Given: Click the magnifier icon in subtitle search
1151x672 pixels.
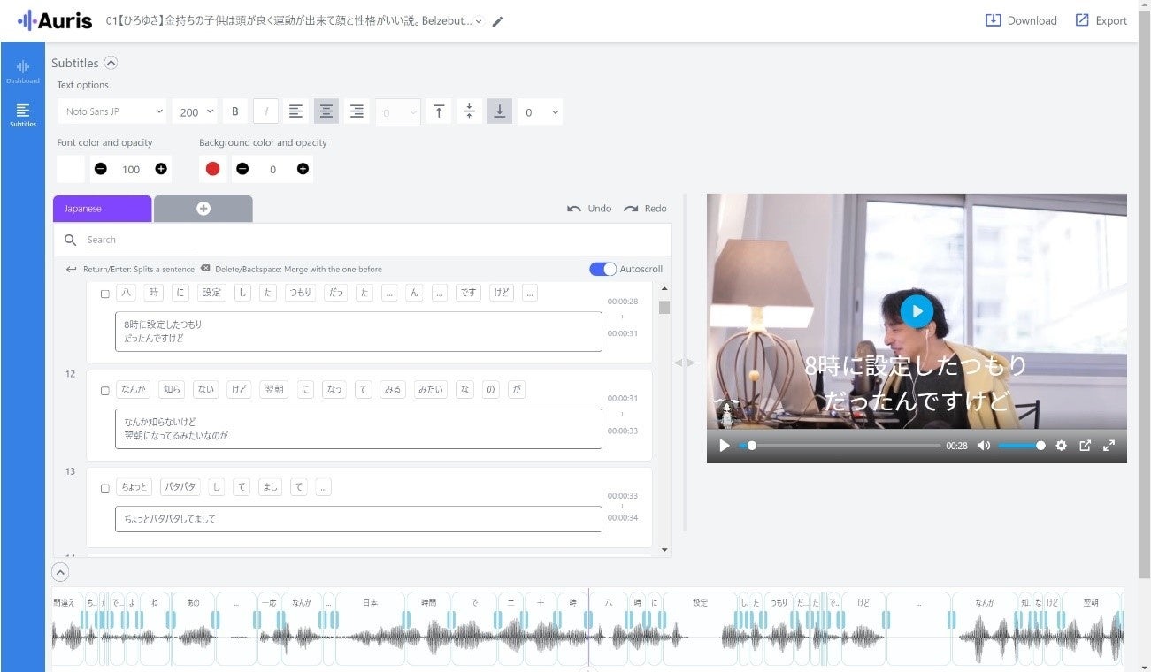Looking at the screenshot, I should (71, 240).
